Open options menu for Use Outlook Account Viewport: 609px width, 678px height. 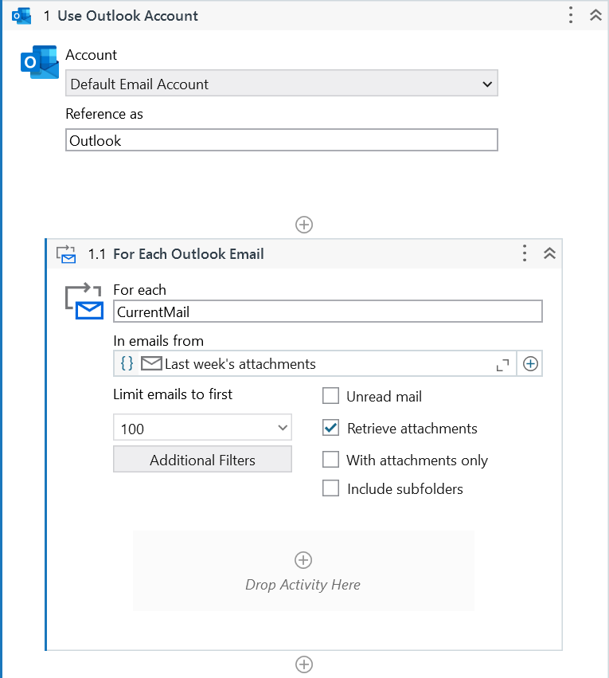pos(571,15)
